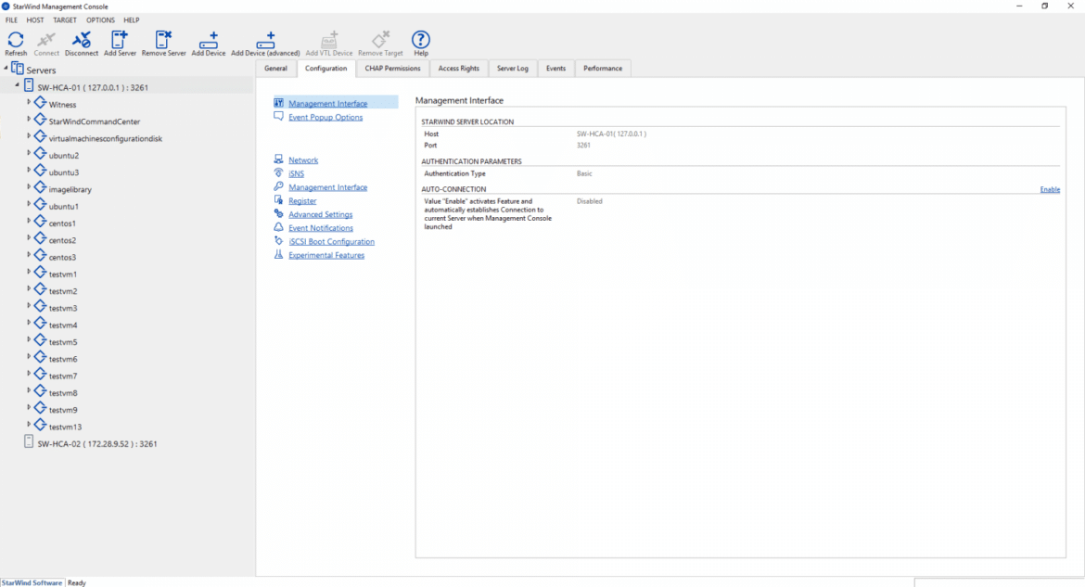Screen dimensions: 1085x587
Task: Click the Servers root icon
Action: [x=18, y=69]
